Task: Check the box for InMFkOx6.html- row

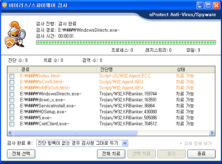Action: 12,88
